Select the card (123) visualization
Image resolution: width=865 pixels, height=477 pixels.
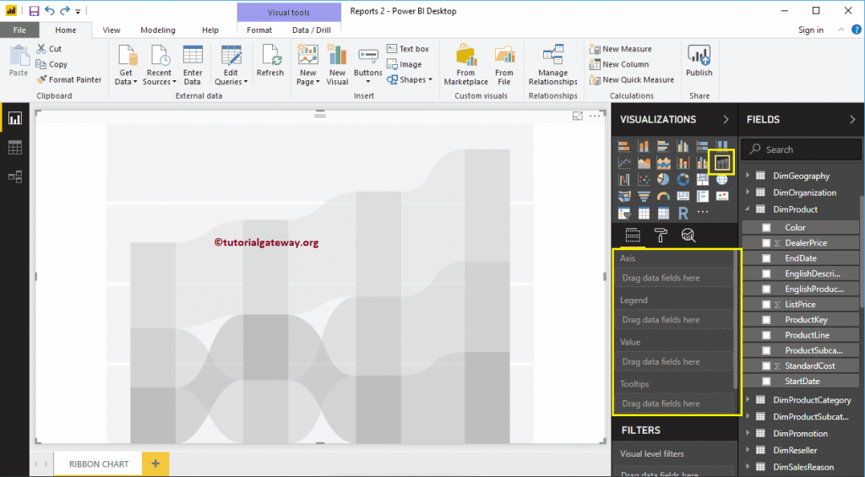click(x=683, y=196)
